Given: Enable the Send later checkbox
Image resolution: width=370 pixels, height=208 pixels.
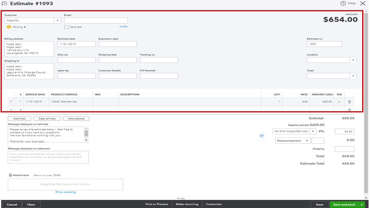Looking at the screenshot, I should 66,27.
